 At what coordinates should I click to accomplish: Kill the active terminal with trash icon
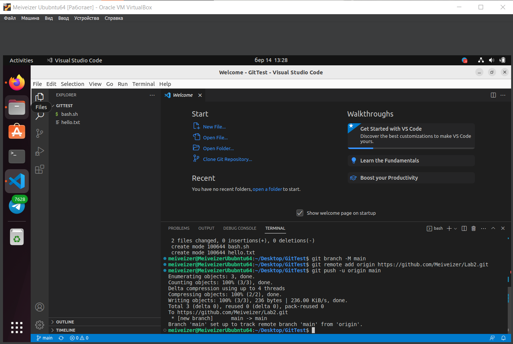click(x=474, y=228)
